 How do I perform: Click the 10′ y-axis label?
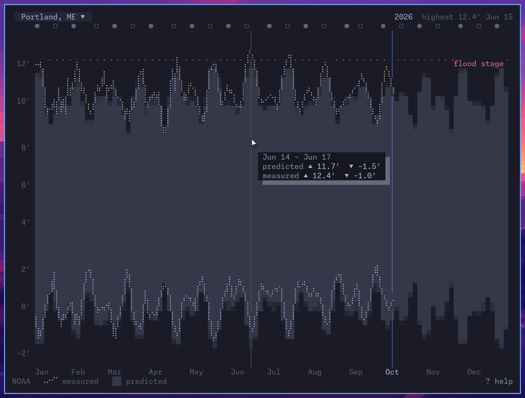point(23,101)
